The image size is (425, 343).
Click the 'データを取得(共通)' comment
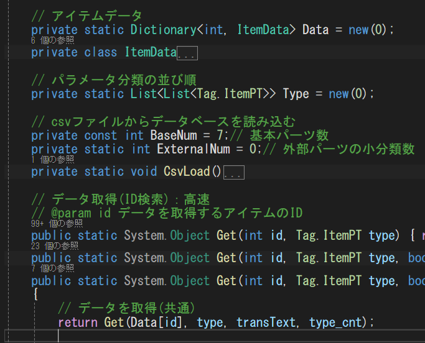pos(126,308)
